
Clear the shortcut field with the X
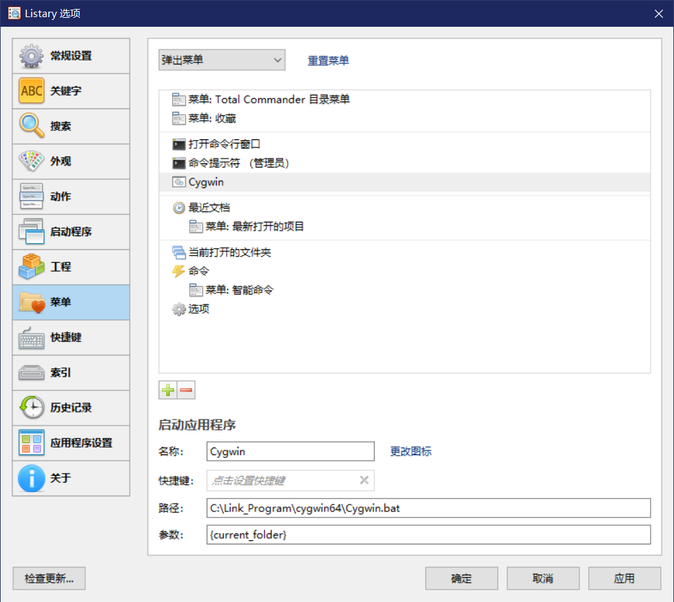[364, 480]
